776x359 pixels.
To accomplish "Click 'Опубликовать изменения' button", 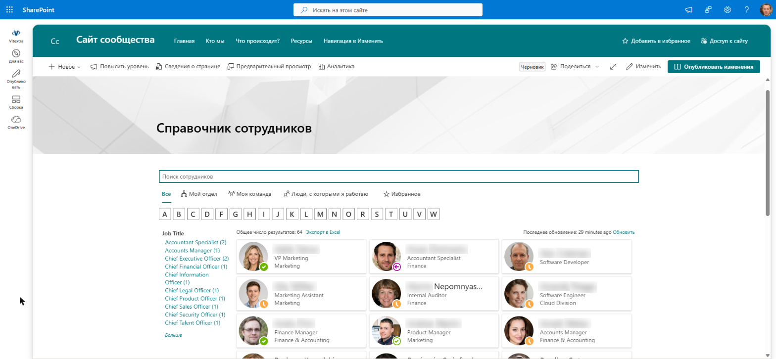I will (x=714, y=66).
